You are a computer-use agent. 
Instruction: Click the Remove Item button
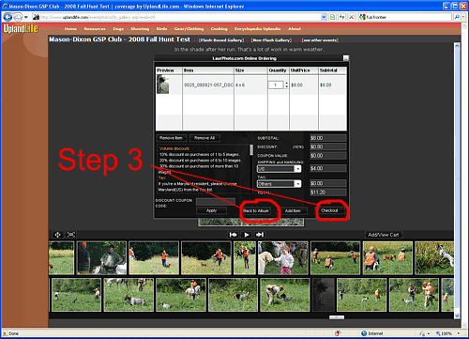coord(171,138)
